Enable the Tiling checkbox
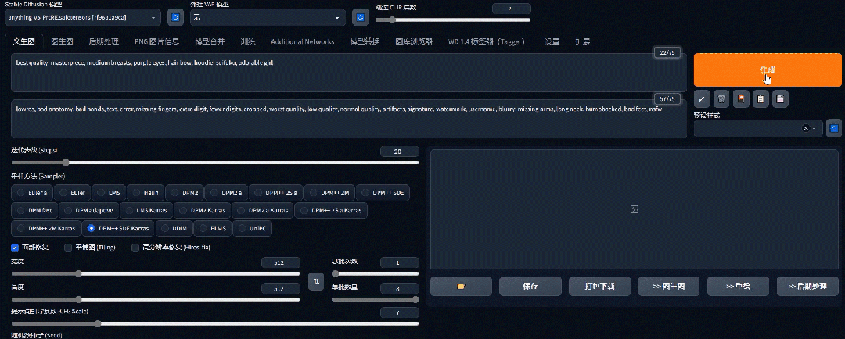845x339 pixels. [69, 248]
